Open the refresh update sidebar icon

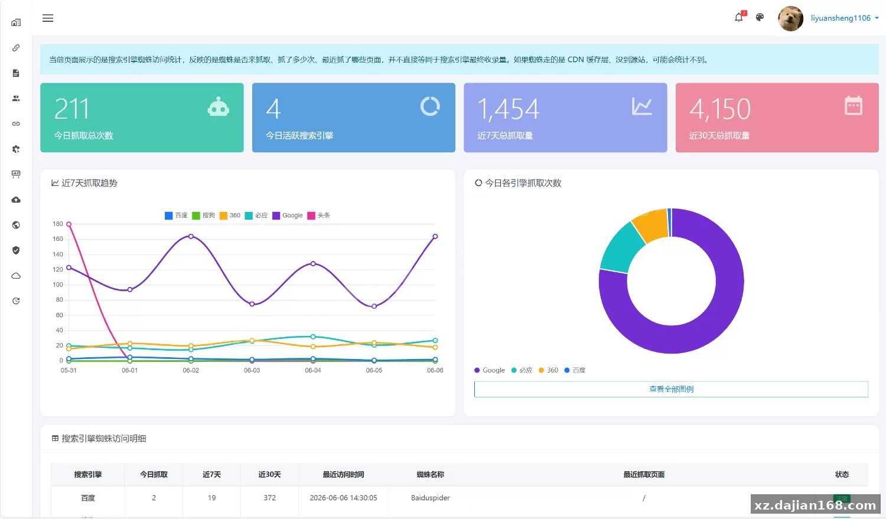(x=16, y=301)
